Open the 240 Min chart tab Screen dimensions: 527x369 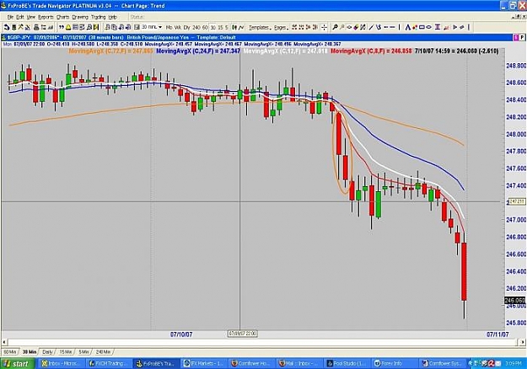tap(103, 352)
